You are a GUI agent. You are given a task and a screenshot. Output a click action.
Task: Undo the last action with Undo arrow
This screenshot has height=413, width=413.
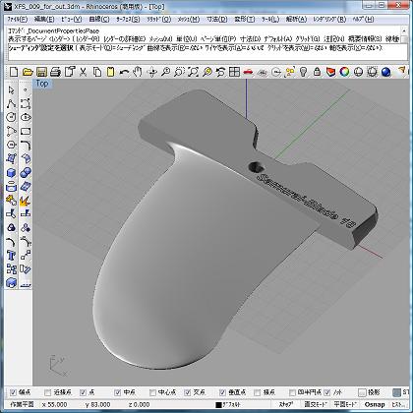pyautogui.click(x=124, y=72)
